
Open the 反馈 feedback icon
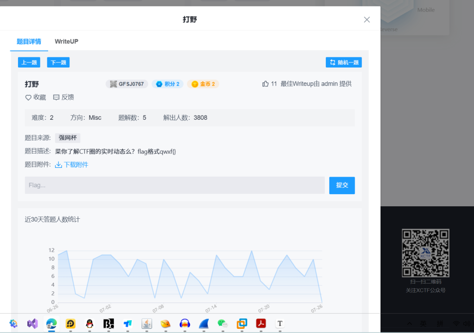[x=56, y=97]
